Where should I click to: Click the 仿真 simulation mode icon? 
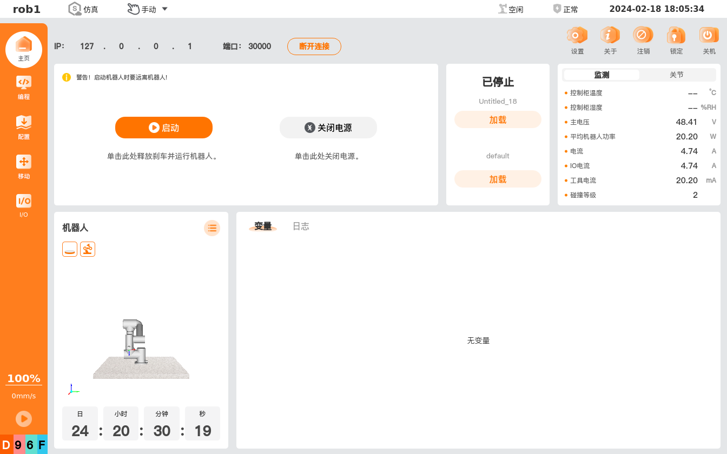point(75,9)
